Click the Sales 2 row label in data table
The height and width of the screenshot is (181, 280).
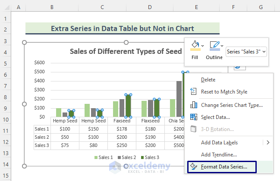tap(42, 137)
